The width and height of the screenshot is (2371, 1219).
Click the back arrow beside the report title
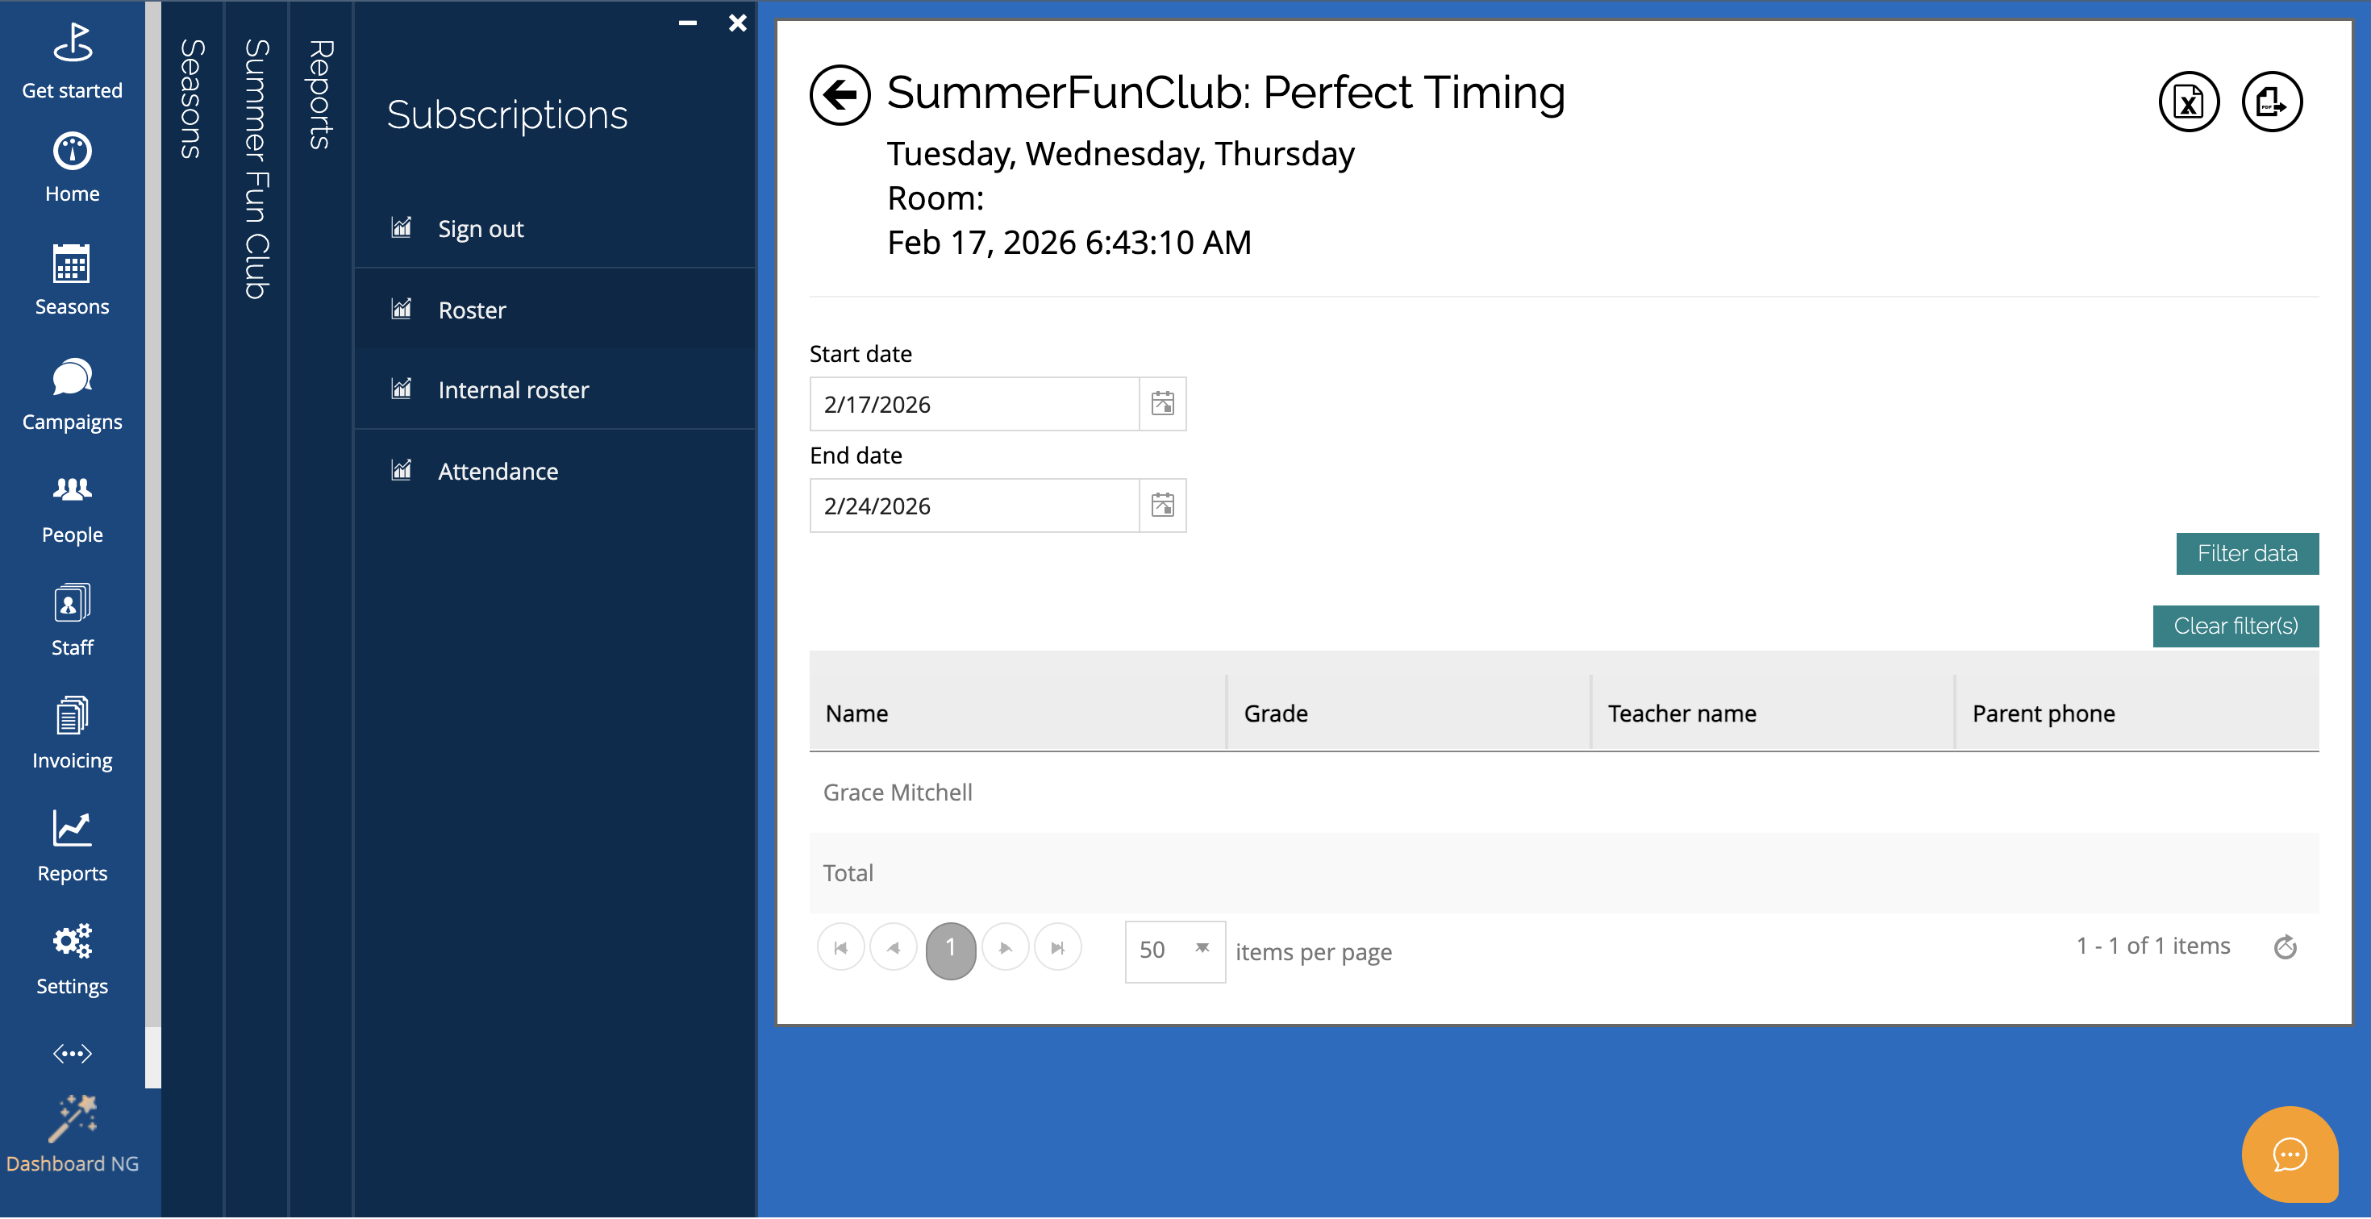coord(839,95)
